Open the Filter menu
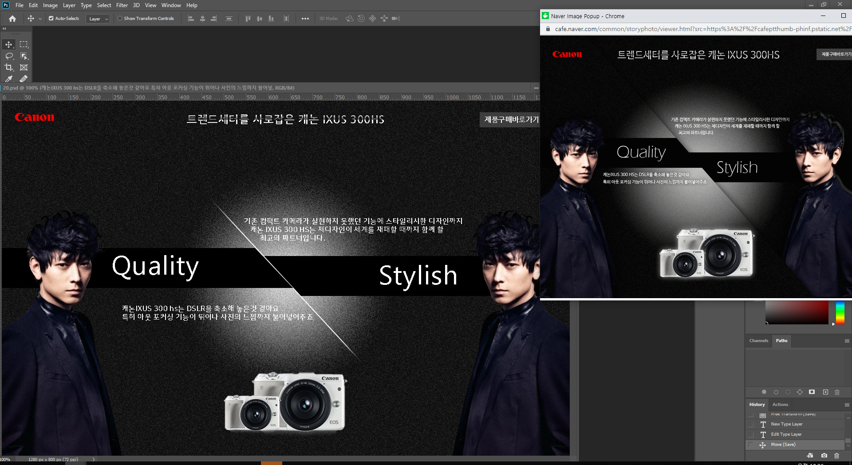Screen dimensions: 852x465 click(x=122, y=5)
